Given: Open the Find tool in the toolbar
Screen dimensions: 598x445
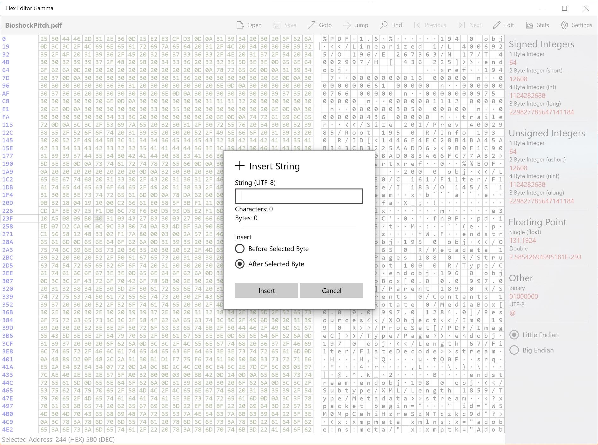Looking at the screenshot, I should click(391, 25).
